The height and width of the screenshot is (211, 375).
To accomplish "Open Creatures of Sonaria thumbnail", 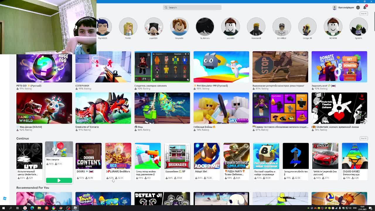I will point(103,108).
